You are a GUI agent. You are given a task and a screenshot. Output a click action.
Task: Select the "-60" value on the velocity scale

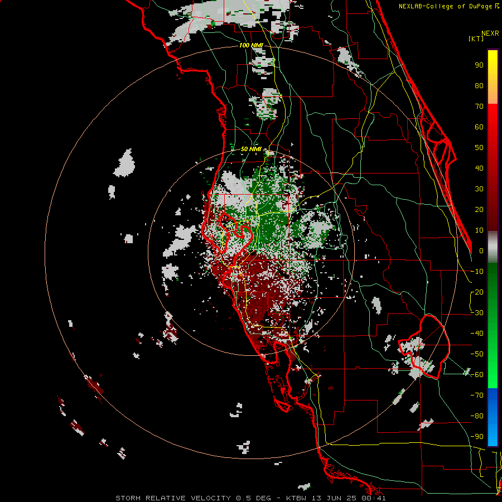pyautogui.click(x=477, y=375)
